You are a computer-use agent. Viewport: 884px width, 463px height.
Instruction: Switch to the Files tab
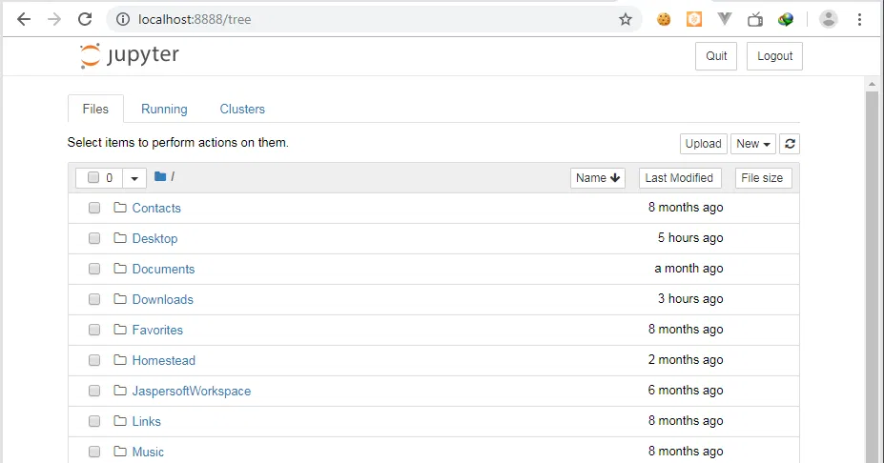(x=95, y=109)
